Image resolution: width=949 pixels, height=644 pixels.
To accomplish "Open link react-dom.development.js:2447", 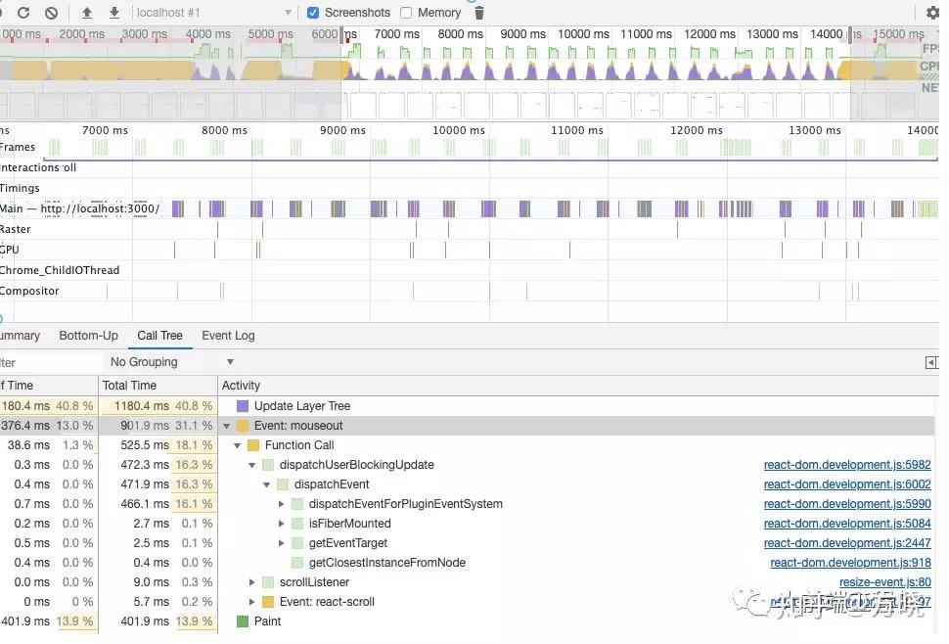I will [846, 543].
